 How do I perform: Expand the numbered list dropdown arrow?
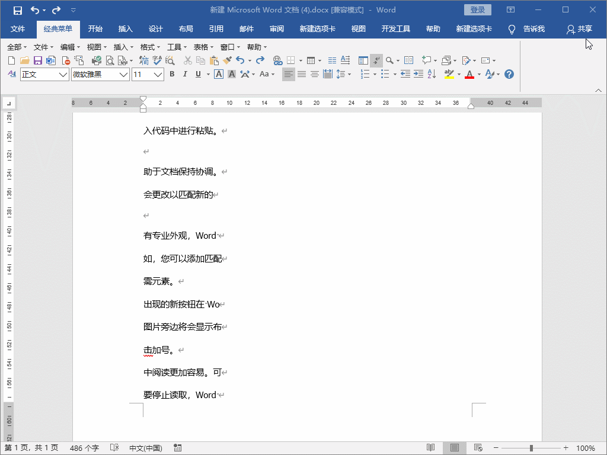(x=375, y=74)
